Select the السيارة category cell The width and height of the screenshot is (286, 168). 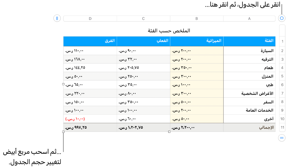pos(249,51)
